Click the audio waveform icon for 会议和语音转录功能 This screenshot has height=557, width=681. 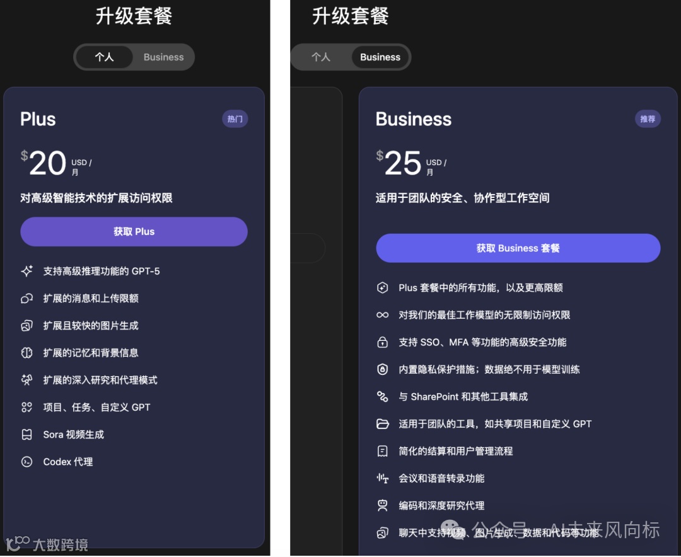point(383,478)
